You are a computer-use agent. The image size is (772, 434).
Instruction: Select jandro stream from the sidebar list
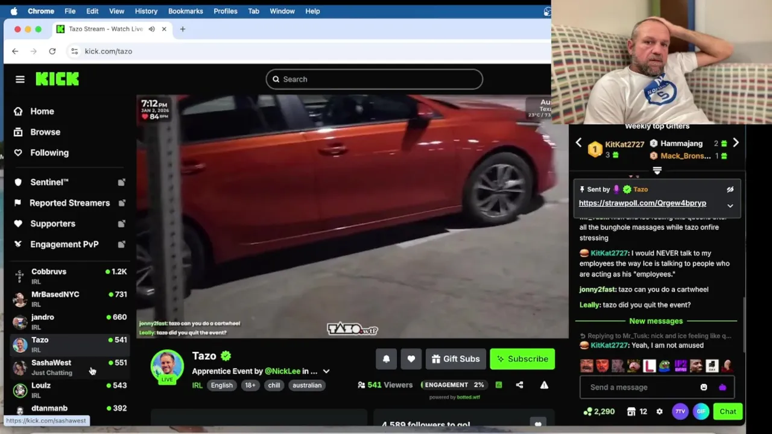click(70, 322)
